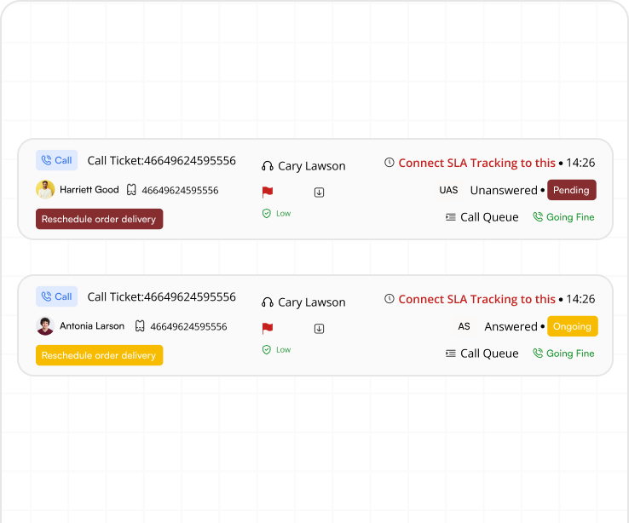Click the ticket icon next to Harriett Good's number
629x523 pixels.
(131, 190)
